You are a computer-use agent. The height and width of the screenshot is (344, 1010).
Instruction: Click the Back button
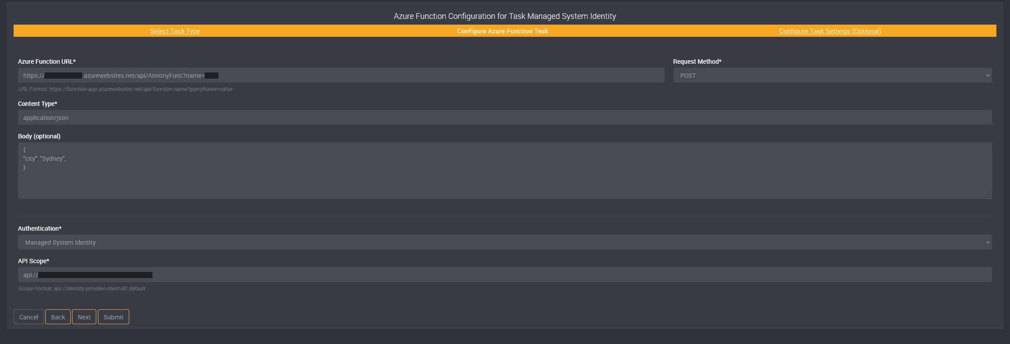click(58, 317)
